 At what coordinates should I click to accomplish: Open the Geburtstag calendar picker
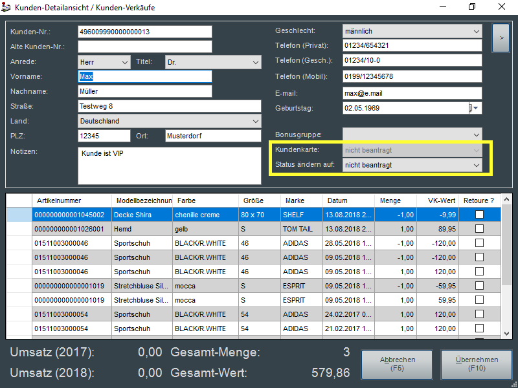click(x=477, y=108)
